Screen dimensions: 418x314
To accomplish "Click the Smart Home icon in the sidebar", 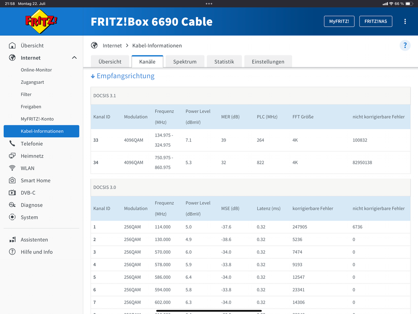I will point(13,181).
